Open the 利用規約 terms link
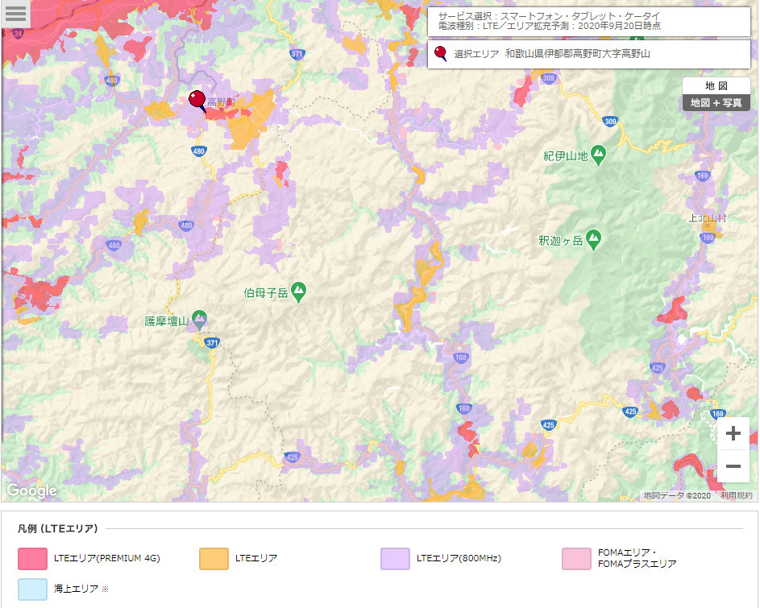The image size is (760, 608). pos(736,496)
